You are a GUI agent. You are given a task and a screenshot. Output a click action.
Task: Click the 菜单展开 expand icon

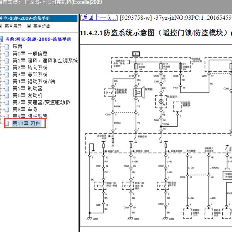point(1,26)
